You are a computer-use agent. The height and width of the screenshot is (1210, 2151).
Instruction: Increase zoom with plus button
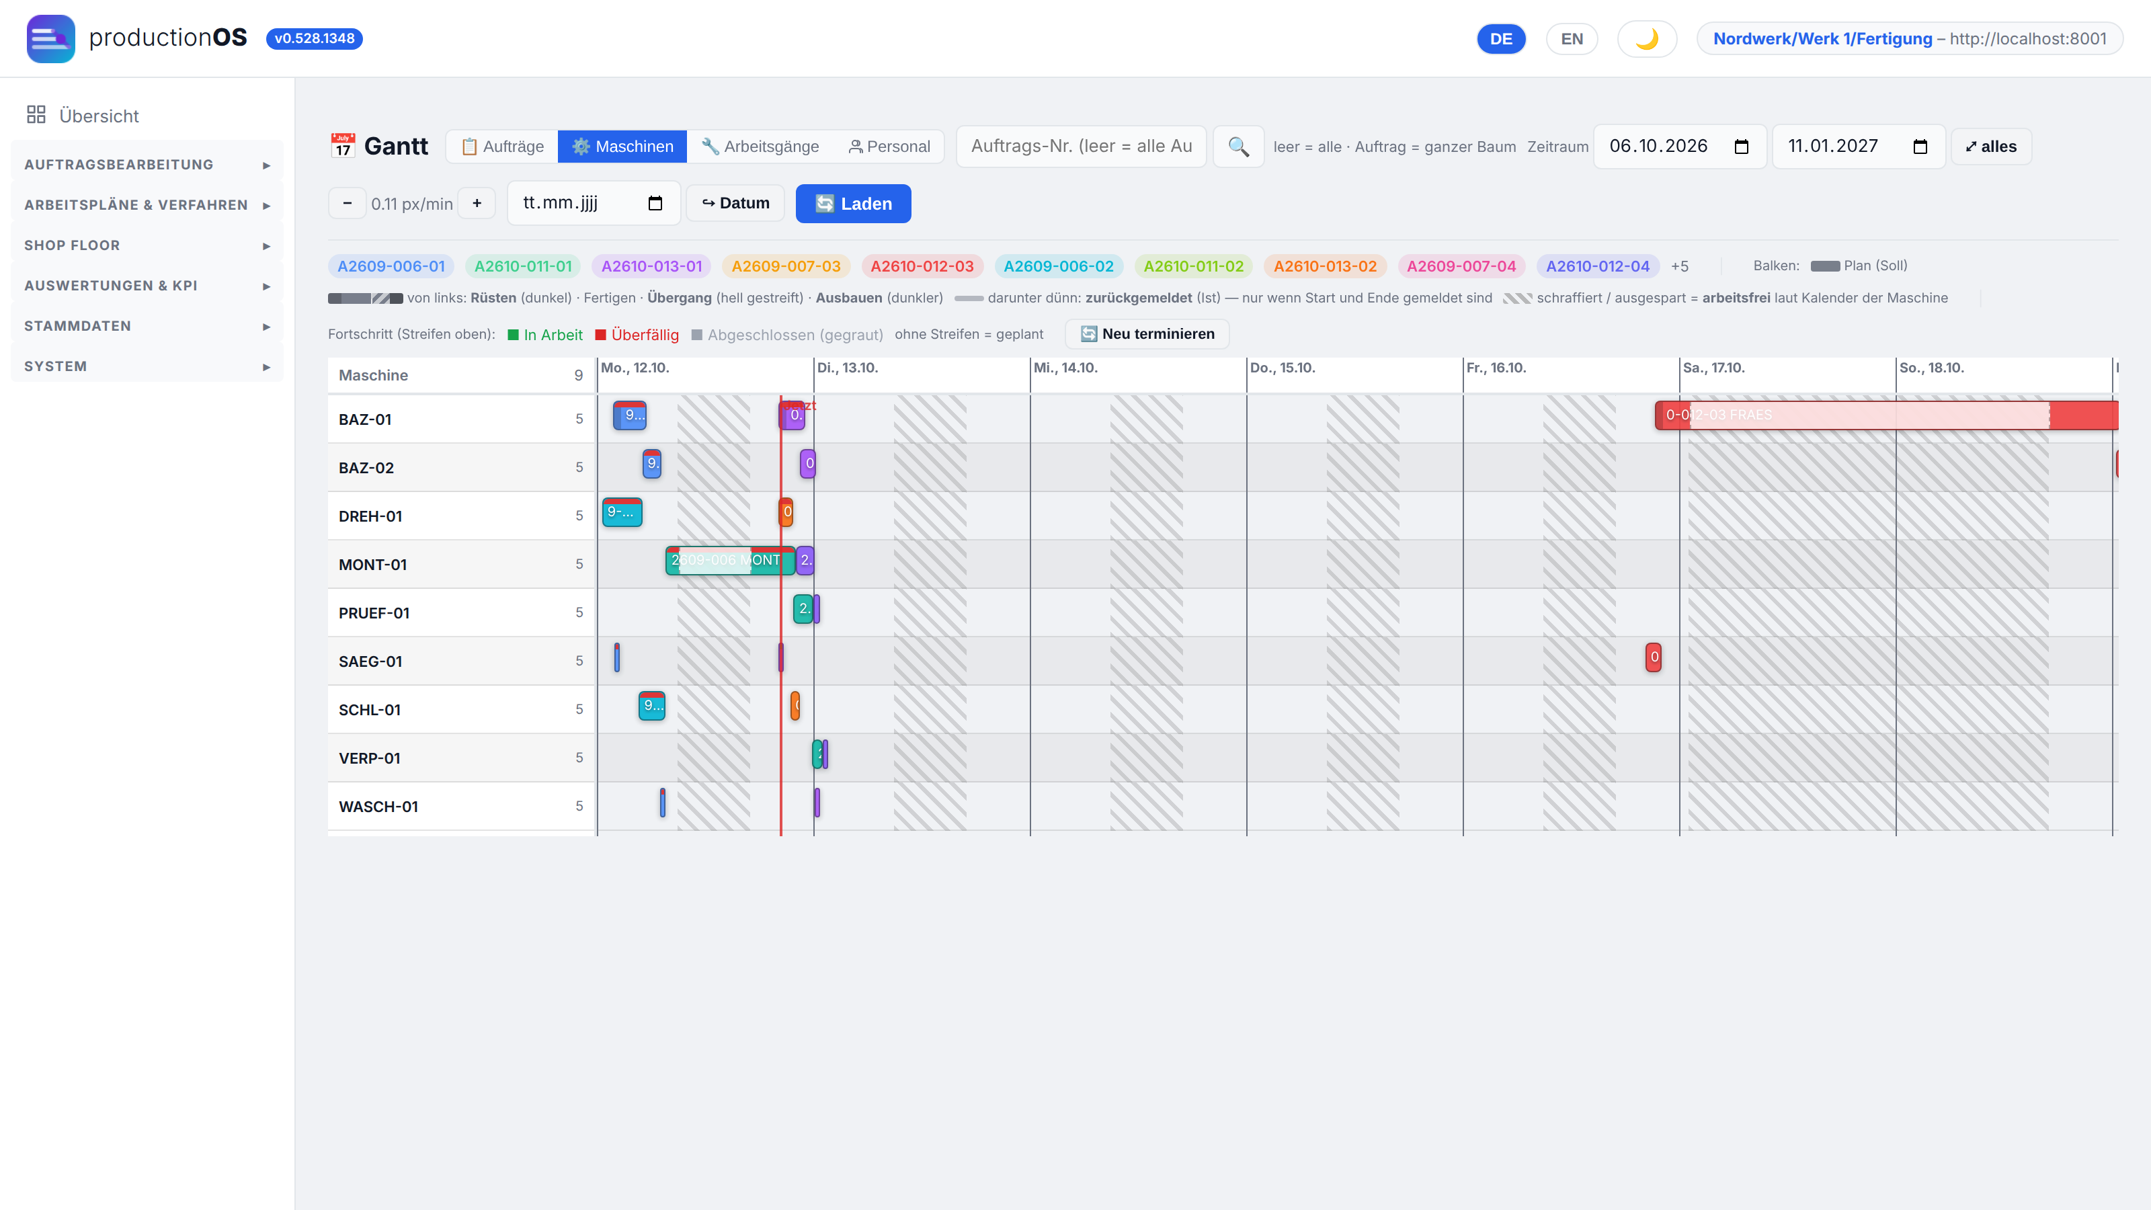coord(477,203)
